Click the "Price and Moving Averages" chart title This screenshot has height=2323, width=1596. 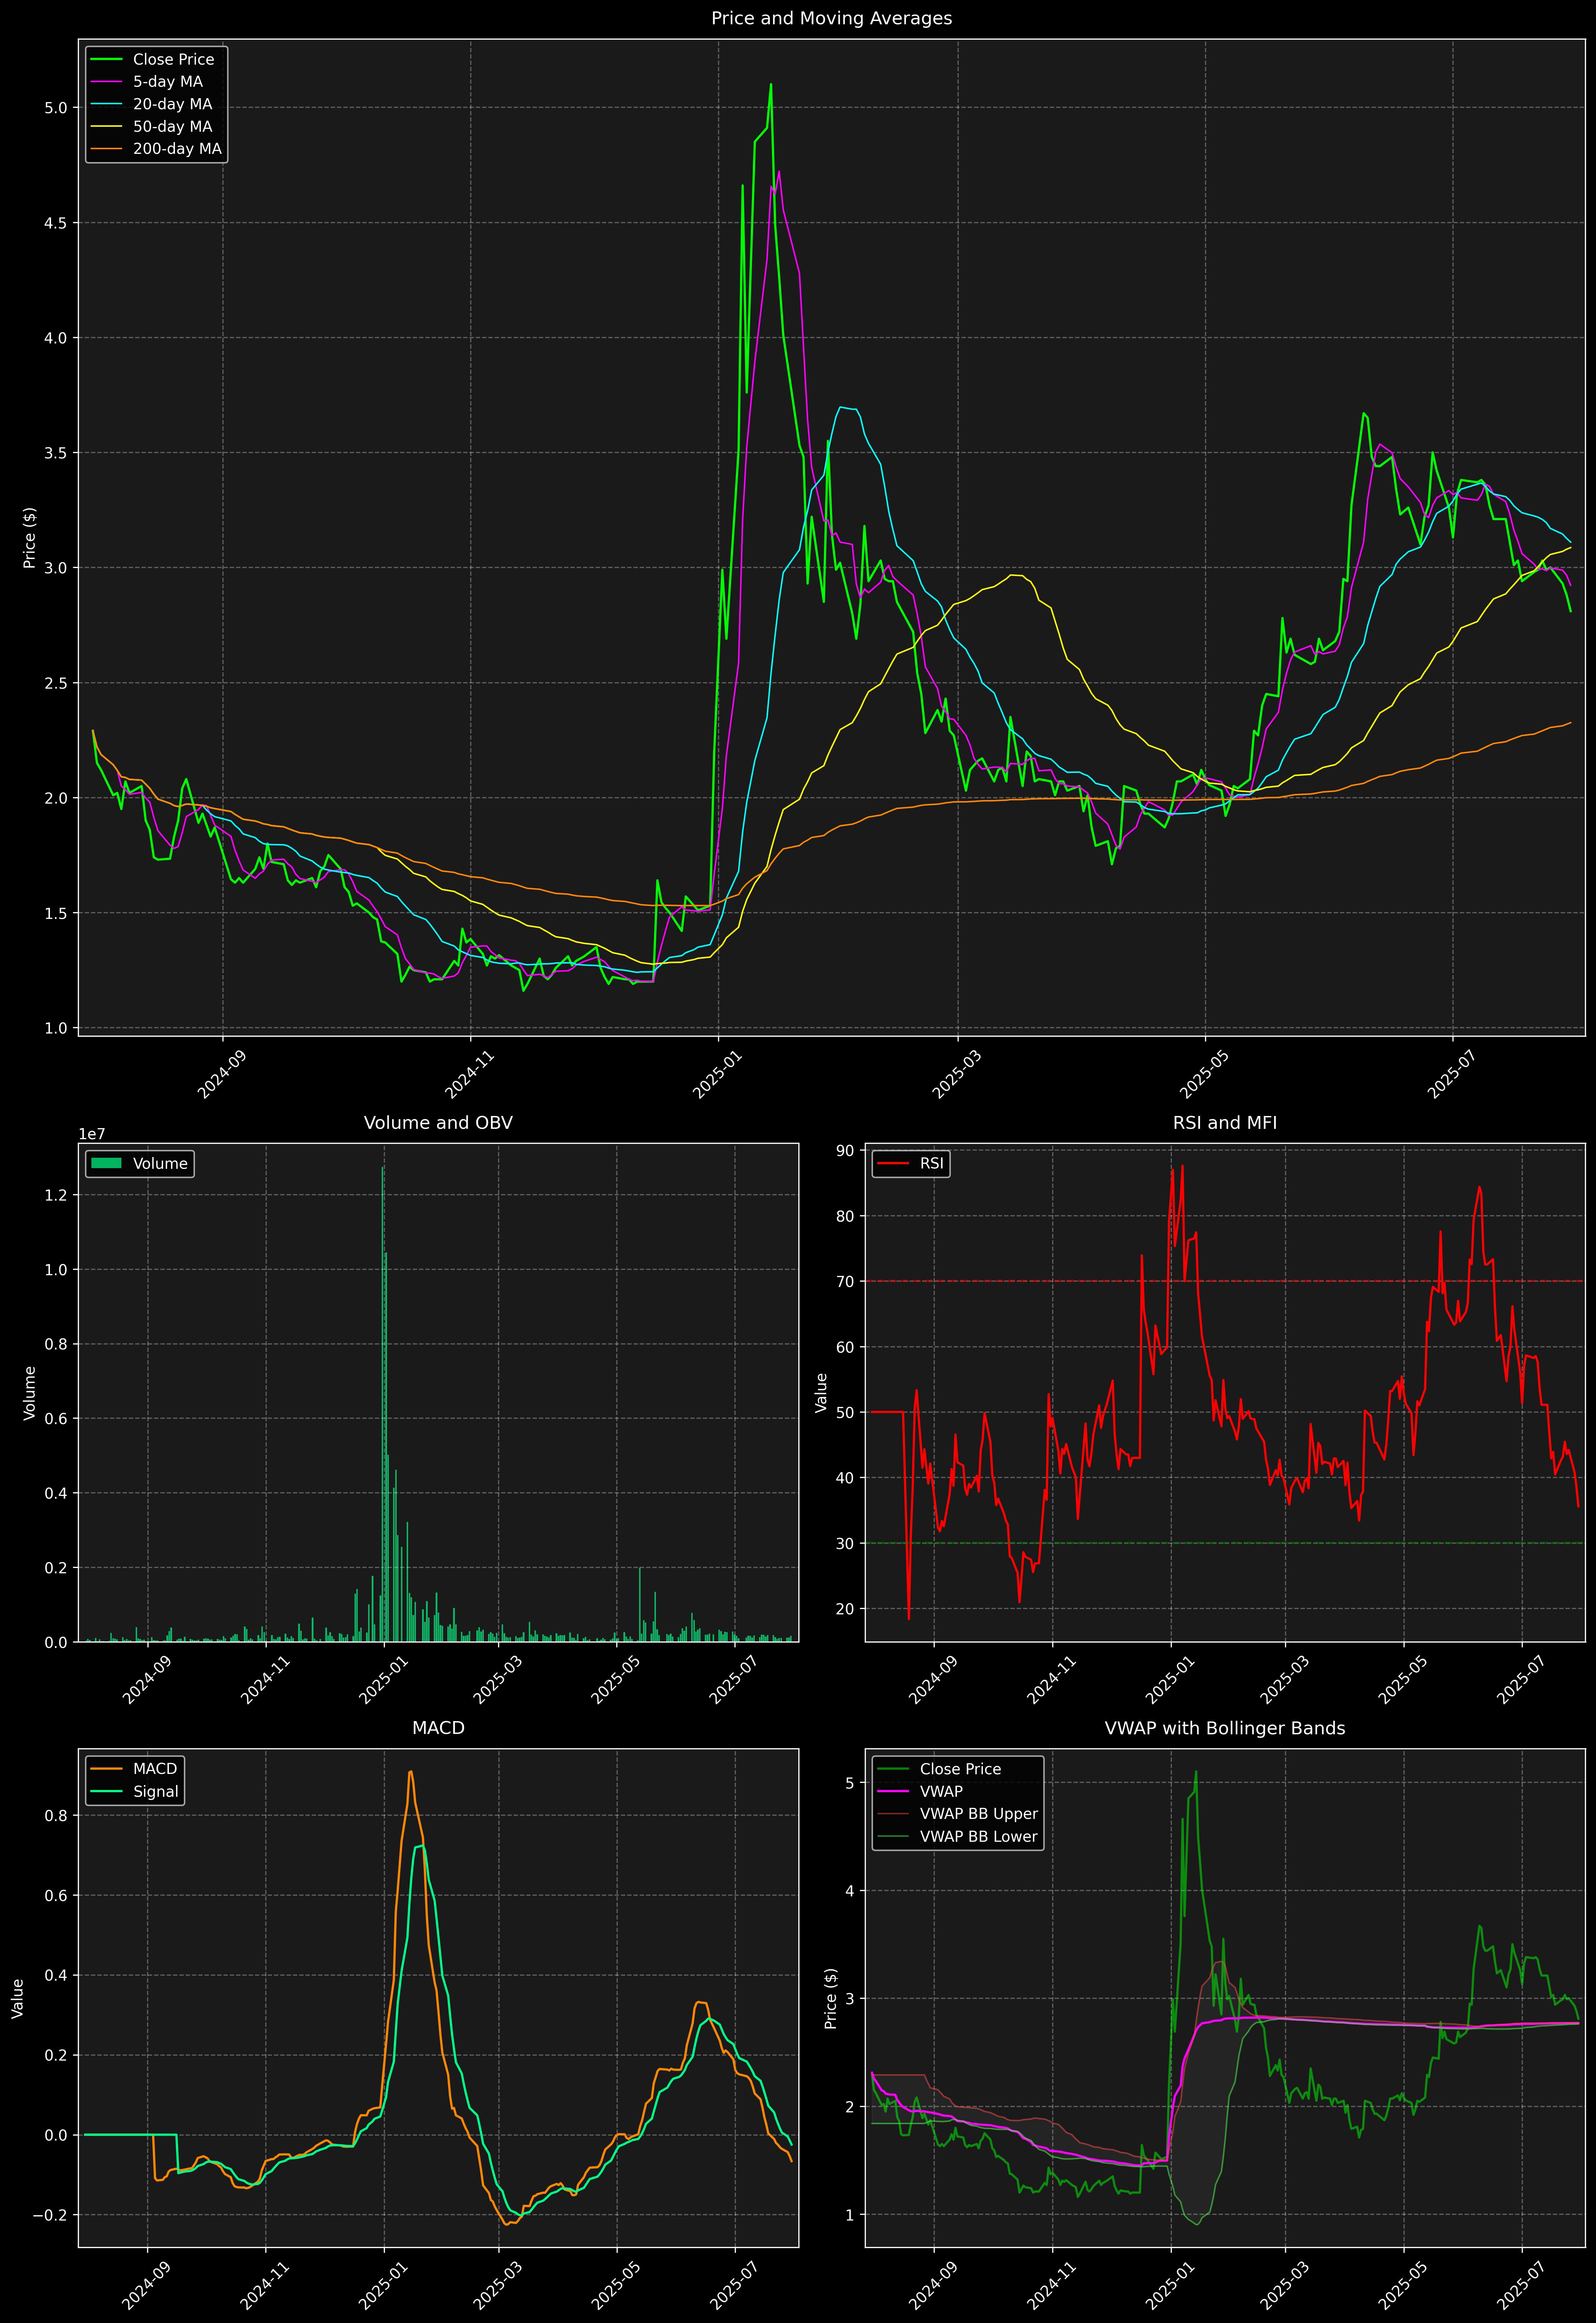click(831, 18)
